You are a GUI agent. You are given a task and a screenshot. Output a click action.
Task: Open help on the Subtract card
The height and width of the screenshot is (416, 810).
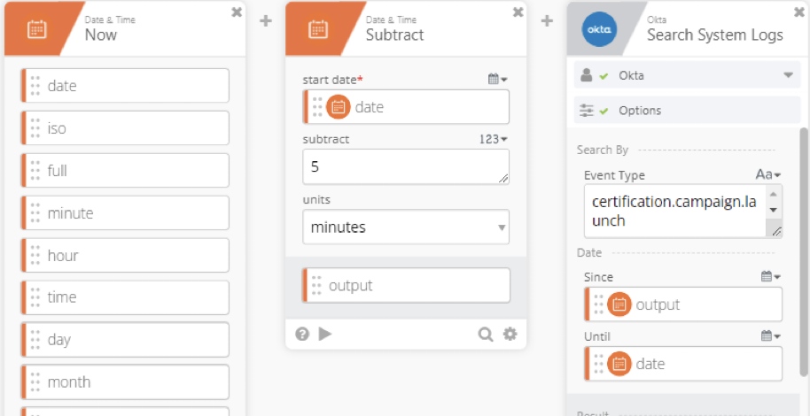click(x=302, y=334)
